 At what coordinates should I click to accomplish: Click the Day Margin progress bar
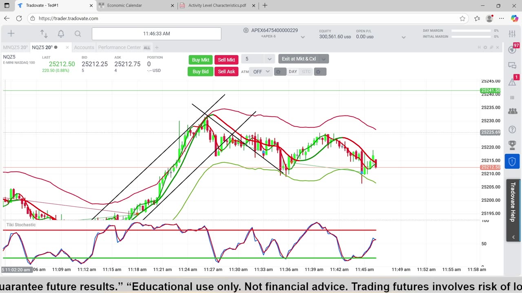point(471,31)
